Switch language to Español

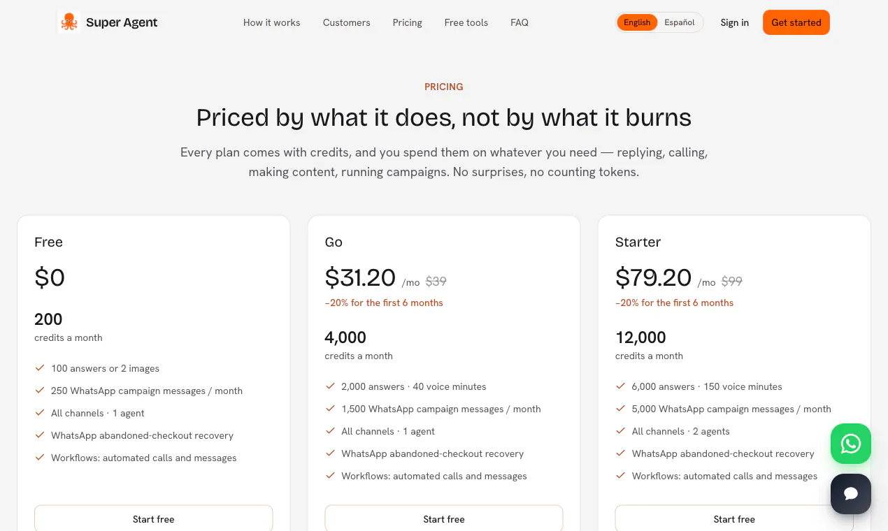click(x=680, y=22)
